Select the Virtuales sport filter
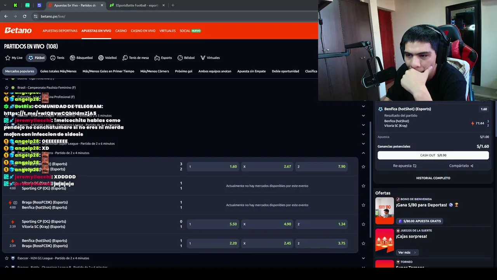Image resolution: width=497 pixels, height=280 pixels. [x=210, y=58]
